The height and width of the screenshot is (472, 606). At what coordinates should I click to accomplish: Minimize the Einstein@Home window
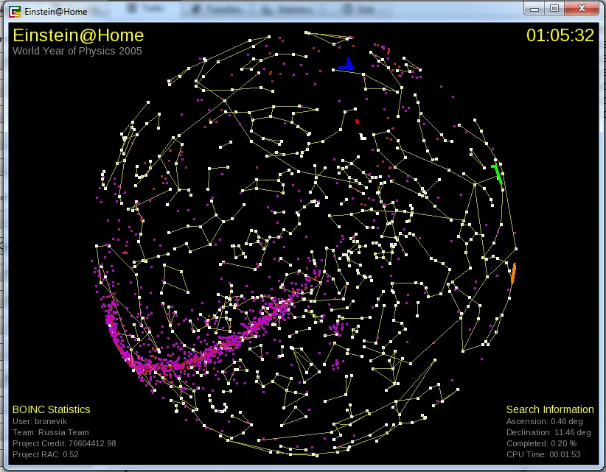pyautogui.click(x=534, y=9)
